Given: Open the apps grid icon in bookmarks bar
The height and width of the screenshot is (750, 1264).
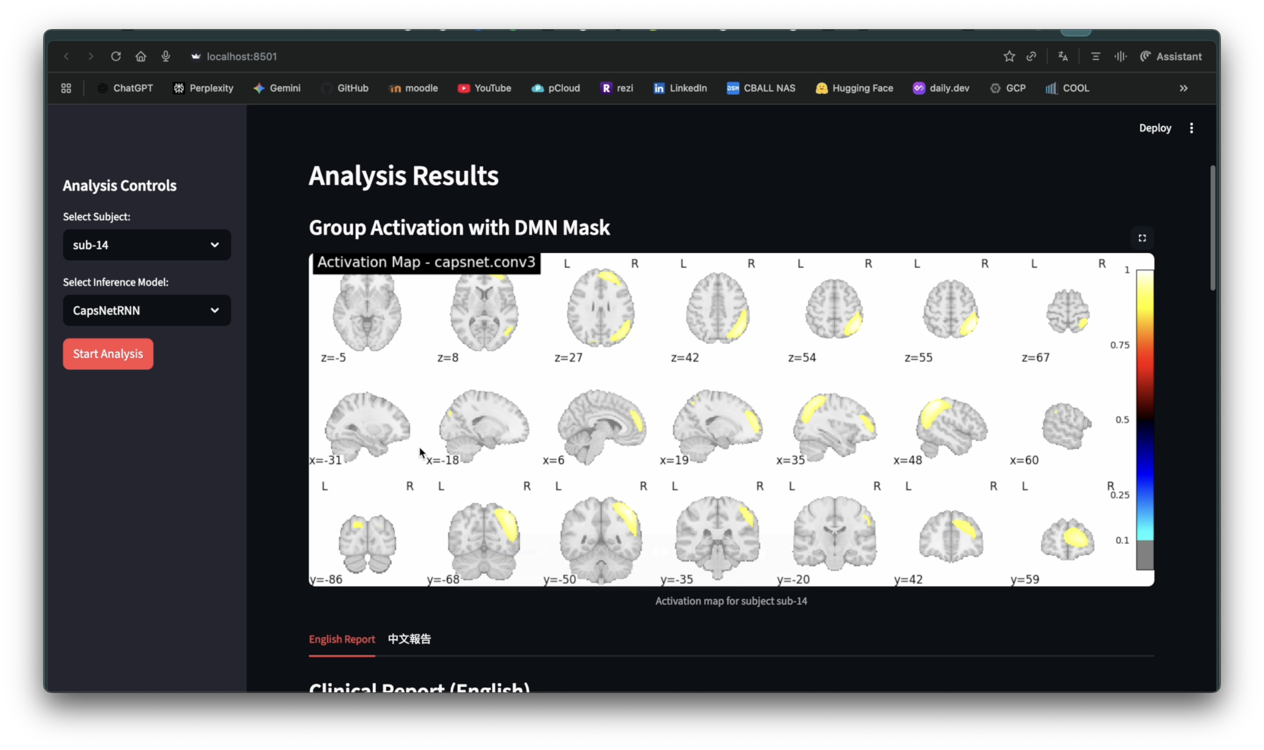Looking at the screenshot, I should [66, 88].
